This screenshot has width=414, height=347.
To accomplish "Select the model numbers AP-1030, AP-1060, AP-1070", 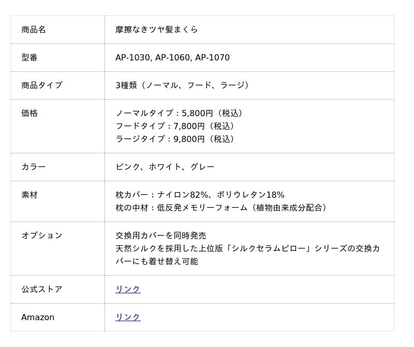I will (172, 57).
